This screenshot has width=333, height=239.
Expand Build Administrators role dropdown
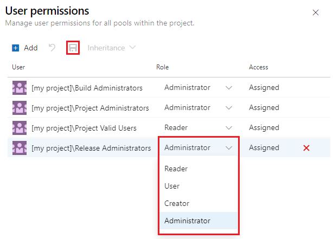228,88
